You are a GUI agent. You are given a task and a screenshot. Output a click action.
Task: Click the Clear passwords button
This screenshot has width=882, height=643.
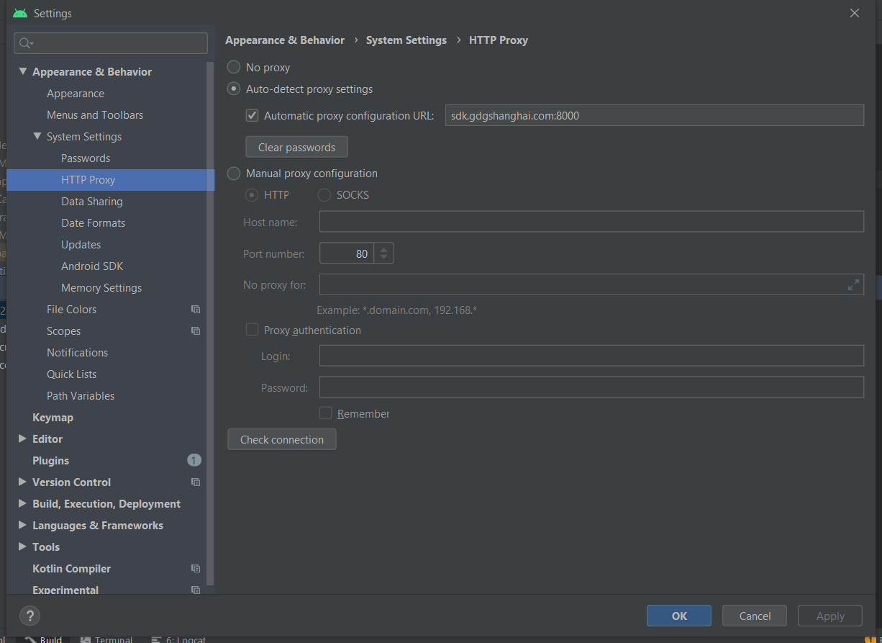(x=297, y=147)
